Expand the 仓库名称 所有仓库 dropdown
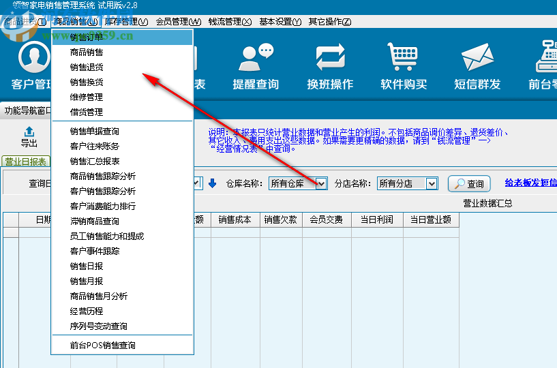Image resolution: width=557 pixels, height=368 pixels. tap(321, 183)
